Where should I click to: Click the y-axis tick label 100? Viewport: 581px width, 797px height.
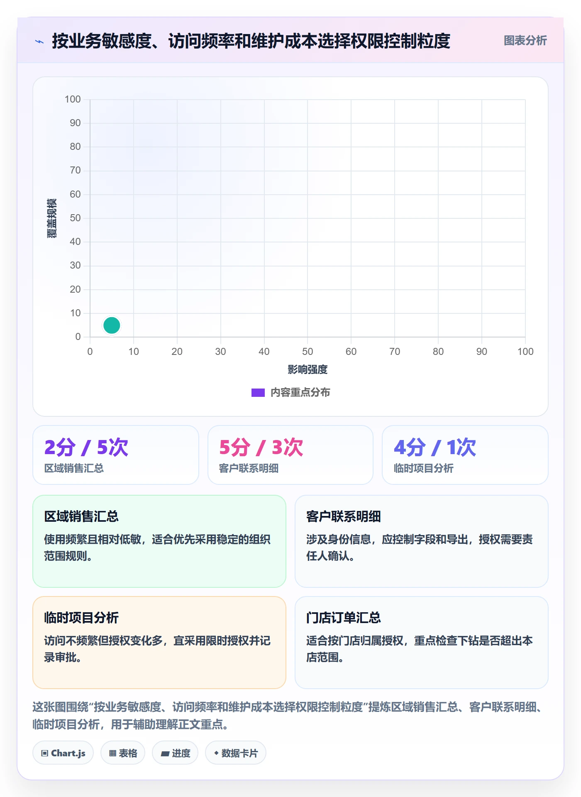(73, 99)
